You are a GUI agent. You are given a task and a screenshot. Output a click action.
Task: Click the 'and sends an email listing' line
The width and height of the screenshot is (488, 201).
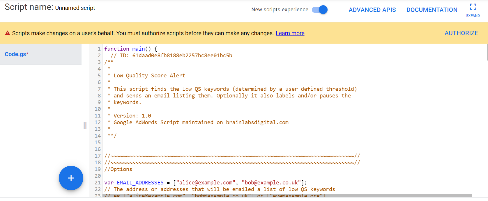(x=229, y=95)
